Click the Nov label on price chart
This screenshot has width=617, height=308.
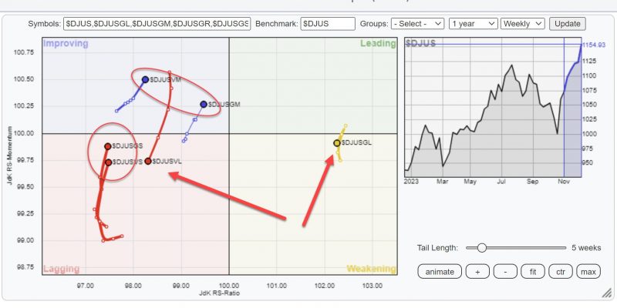564,182
